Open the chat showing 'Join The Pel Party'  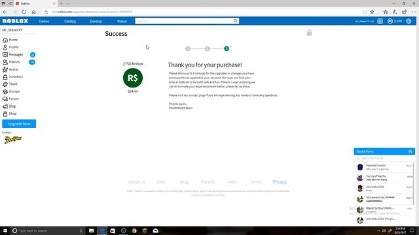(x=384, y=178)
